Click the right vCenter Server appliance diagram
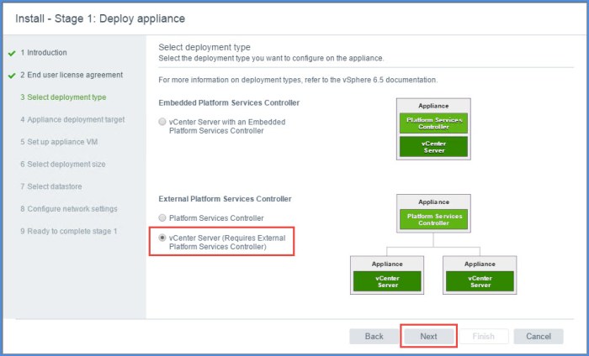 coord(480,280)
